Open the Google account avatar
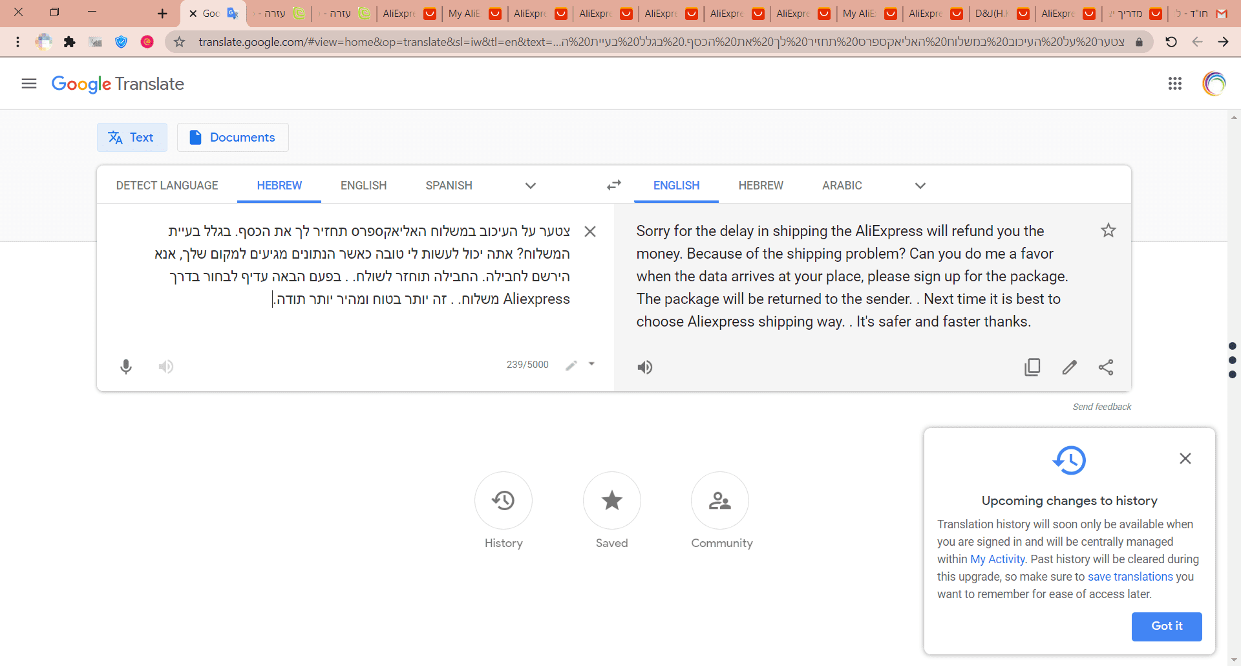 [1214, 83]
